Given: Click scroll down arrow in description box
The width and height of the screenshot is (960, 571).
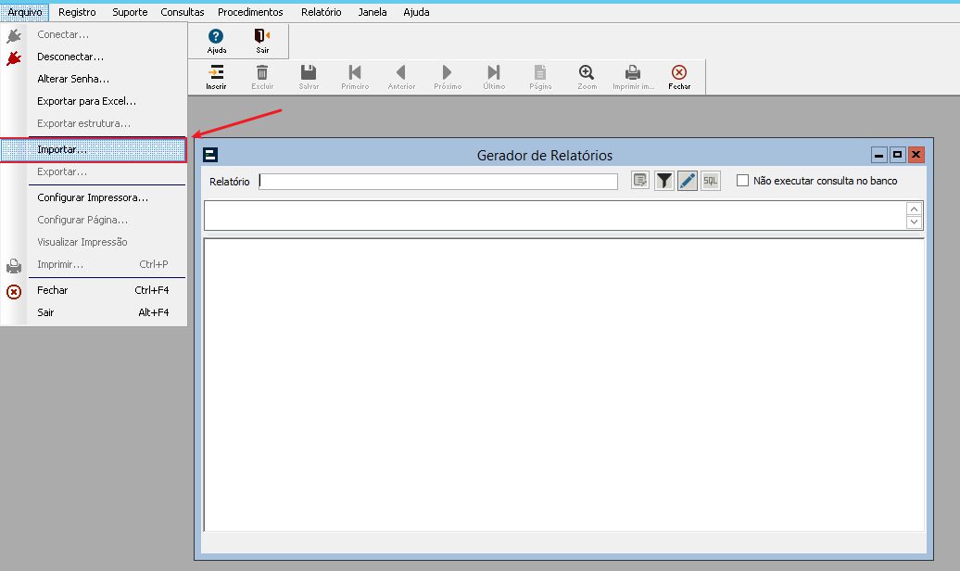Looking at the screenshot, I should [914, 222].
